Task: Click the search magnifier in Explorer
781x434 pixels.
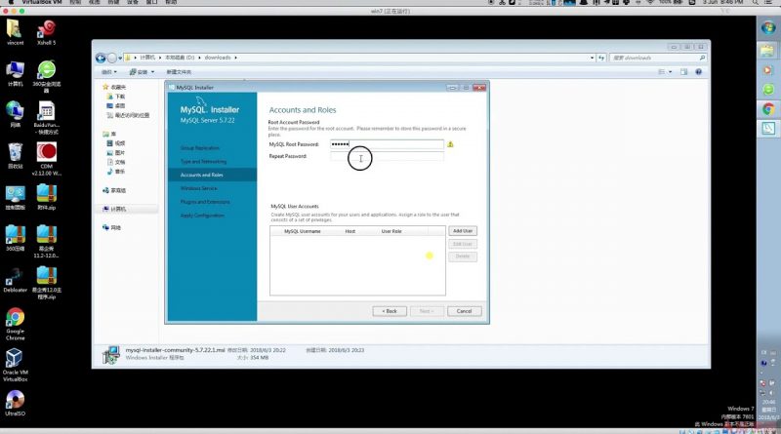Action: (x=702, y=58)
